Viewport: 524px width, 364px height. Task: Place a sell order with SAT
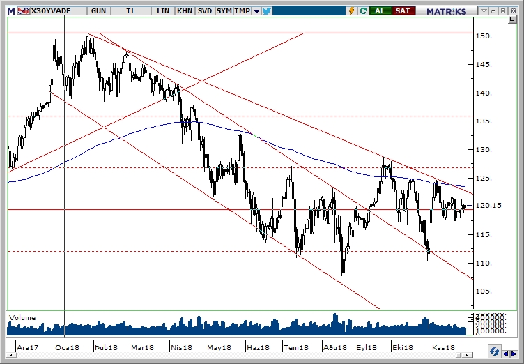403,11
